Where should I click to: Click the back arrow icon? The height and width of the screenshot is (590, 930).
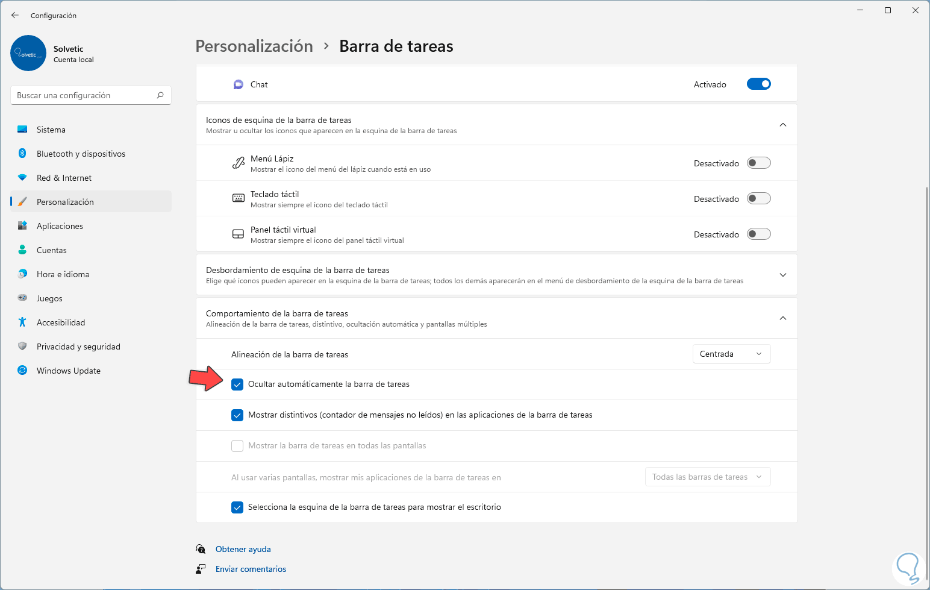click(x=15, y=15)
